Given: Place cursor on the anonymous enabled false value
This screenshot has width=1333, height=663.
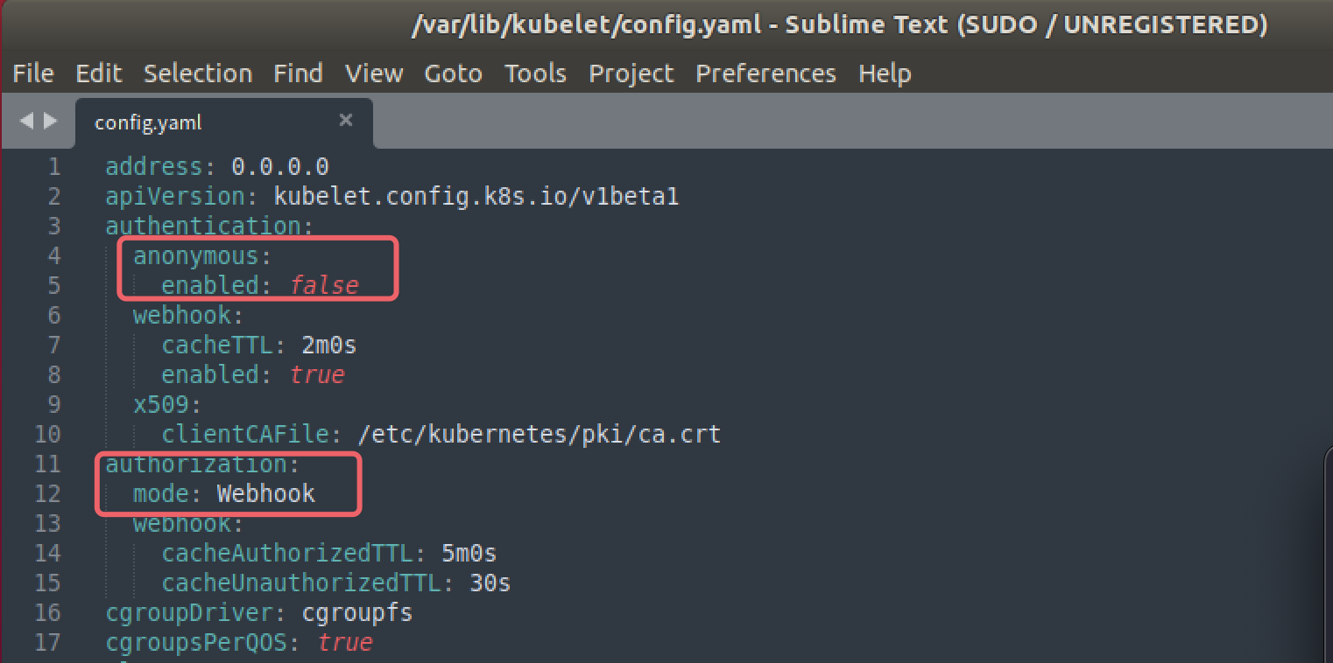Looking at the screenshot, I should 324,285.
